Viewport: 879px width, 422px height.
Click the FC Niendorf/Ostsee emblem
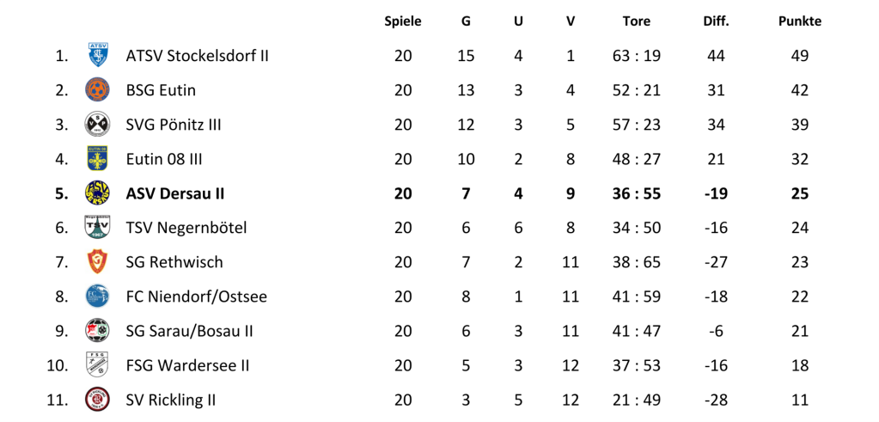click(x=97, y=297)
